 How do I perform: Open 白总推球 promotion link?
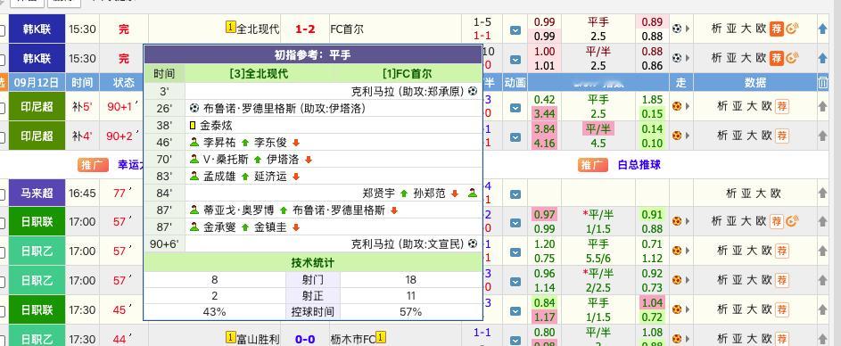(x=639, y=165)
